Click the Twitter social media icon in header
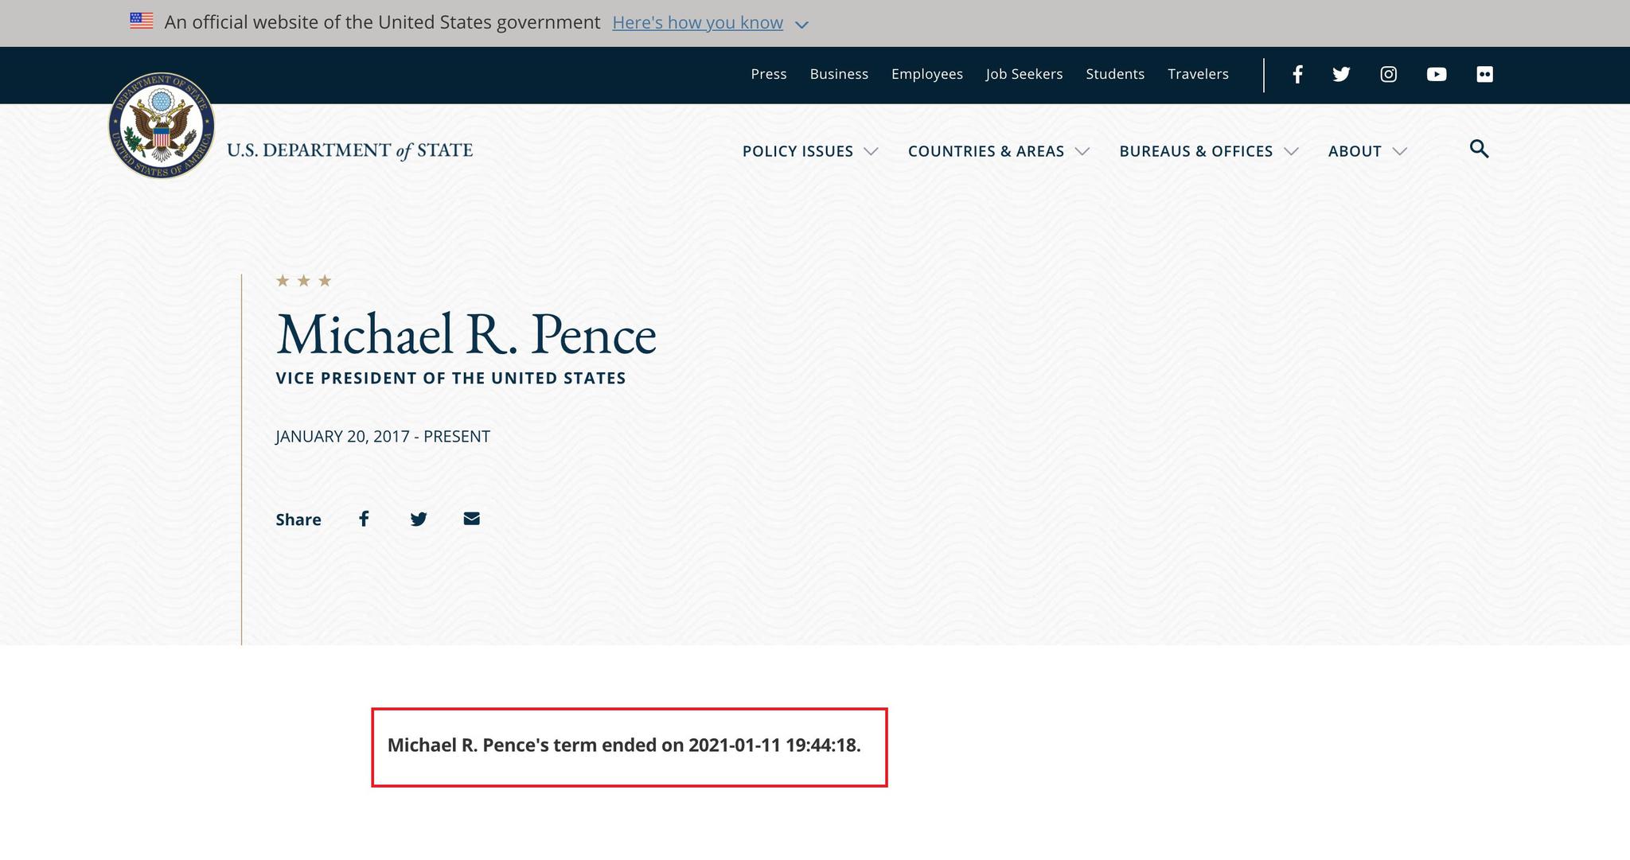The height and width of the screenshot is (860, 1630). point(1342,73)
